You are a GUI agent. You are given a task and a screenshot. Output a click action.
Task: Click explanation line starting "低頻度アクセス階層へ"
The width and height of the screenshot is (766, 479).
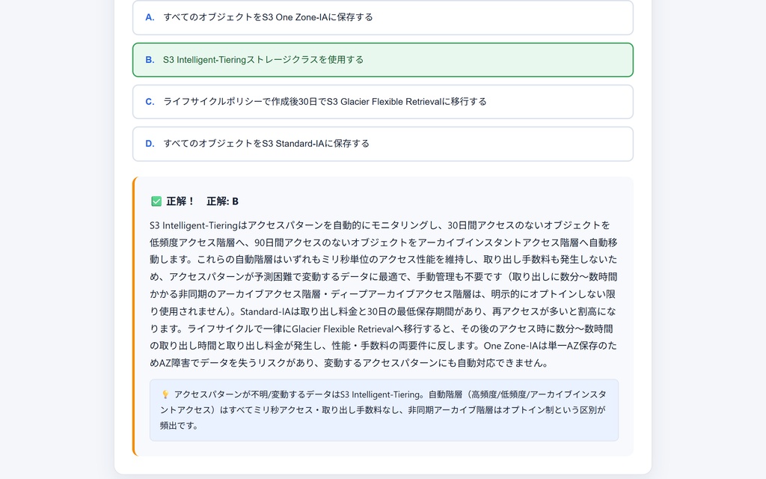click(x=384, y=242)
